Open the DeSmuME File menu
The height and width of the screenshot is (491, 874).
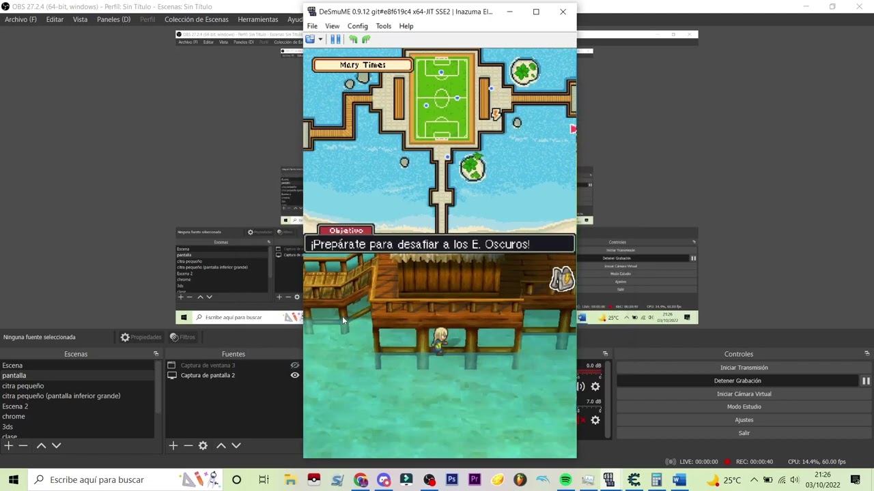pyautogui.click(x=312, y=26)
